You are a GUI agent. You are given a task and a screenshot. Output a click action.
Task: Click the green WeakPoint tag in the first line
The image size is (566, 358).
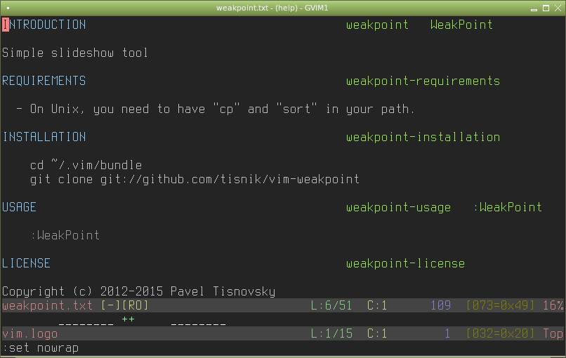point(461,25)
